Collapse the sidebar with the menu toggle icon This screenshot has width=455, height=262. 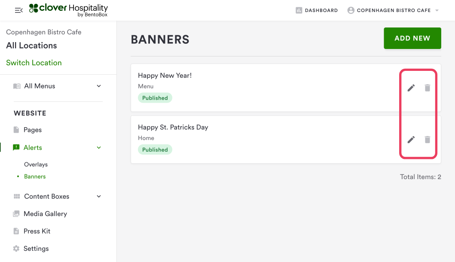(18, 10)
